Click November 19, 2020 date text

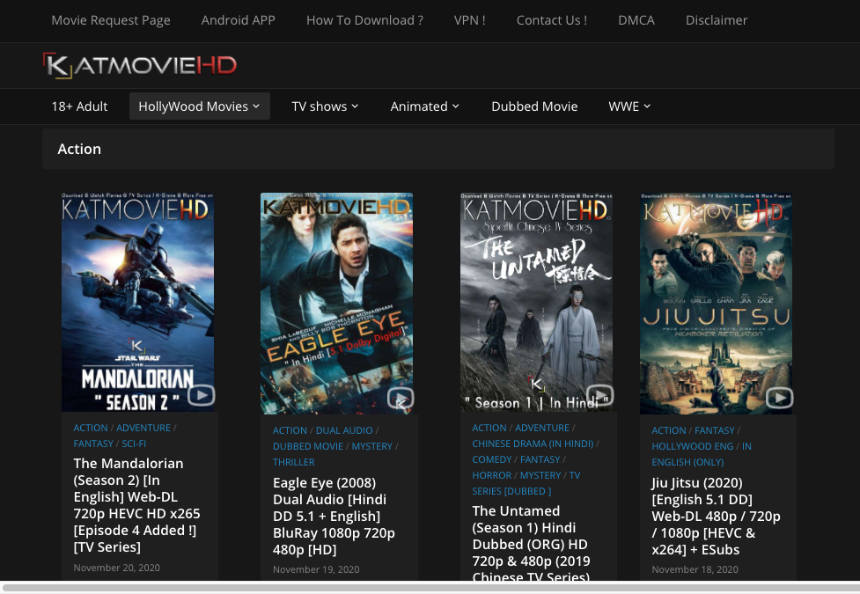tap(316, 569)
